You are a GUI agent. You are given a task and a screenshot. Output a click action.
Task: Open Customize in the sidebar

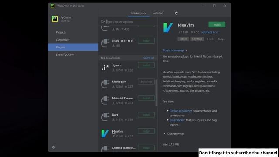click(x=62, y=40)
